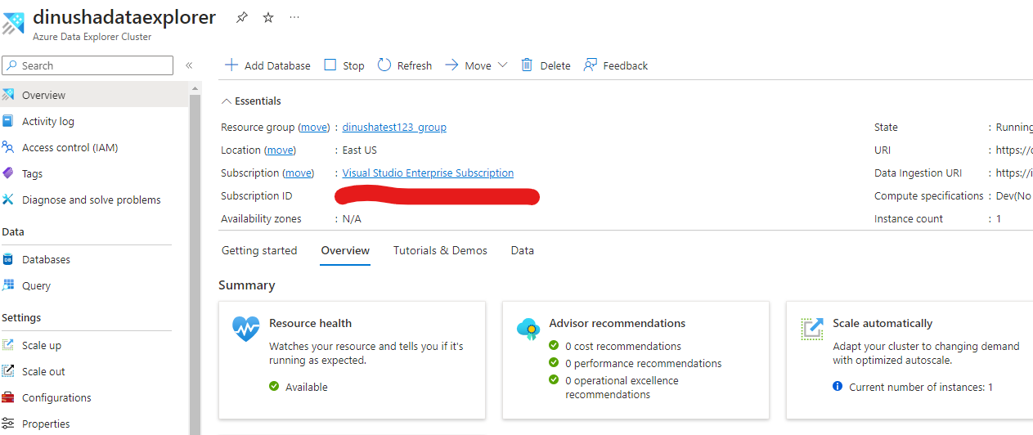
Task: Click the sidebar vertical scrollbar
Action: click(x=195, y=264)
